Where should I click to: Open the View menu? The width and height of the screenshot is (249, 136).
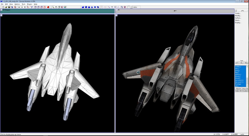(x=11, y=4)
